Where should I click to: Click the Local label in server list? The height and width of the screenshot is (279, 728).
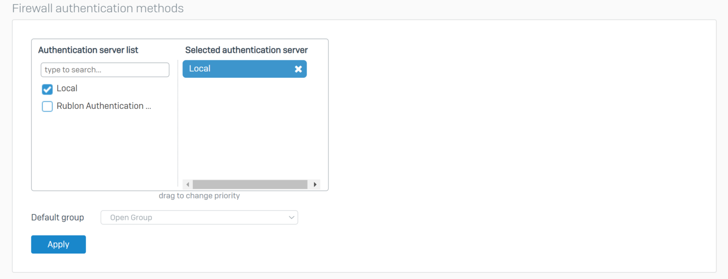(67, 89)
